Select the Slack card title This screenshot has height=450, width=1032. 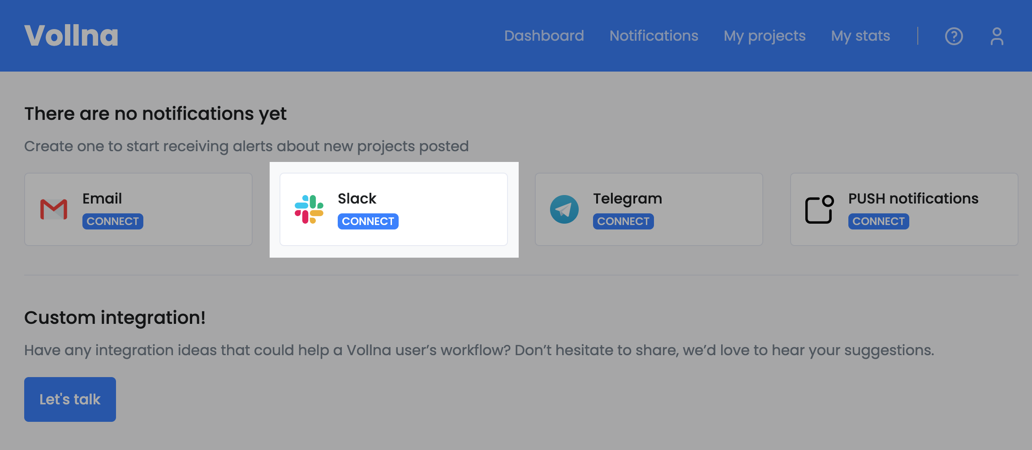[x=357, y=198]
